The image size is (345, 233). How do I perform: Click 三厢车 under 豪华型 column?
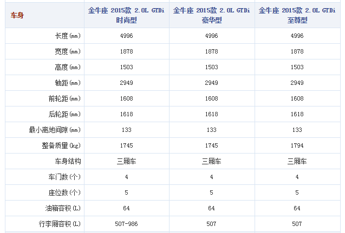211,162
